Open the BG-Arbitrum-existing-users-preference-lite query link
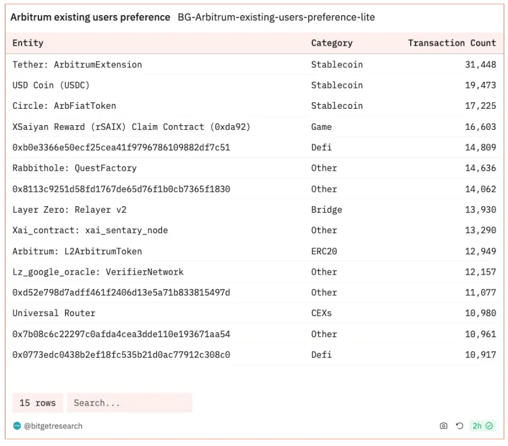Image resolution: width=508 pixels, height=446 pixels. pos(276,17)
